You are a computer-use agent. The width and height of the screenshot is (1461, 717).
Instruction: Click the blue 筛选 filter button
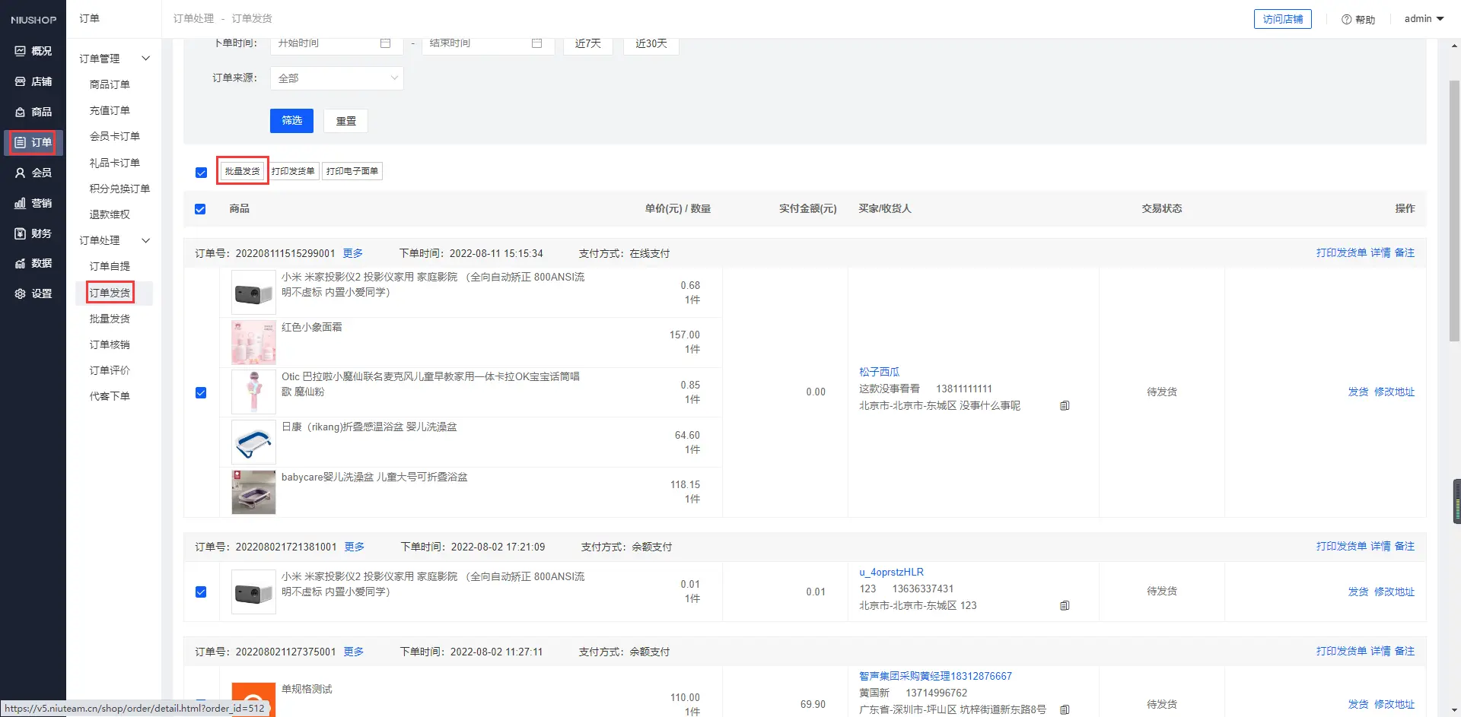[291, 121]
